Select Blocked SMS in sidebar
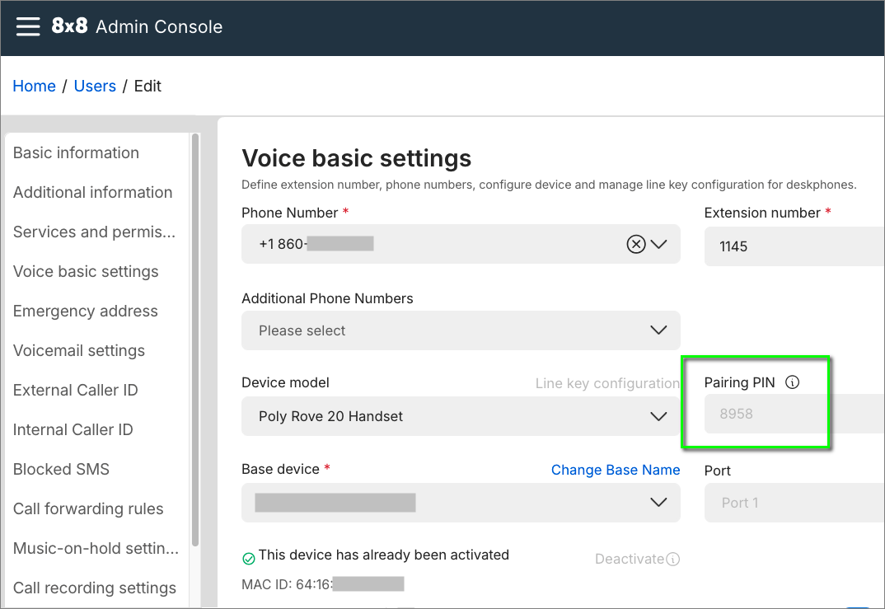Screen dimensions: 885x609 [x=61, y=469]
